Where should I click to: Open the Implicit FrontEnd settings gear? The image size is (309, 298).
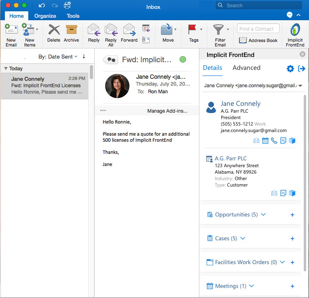pos(290,69)
